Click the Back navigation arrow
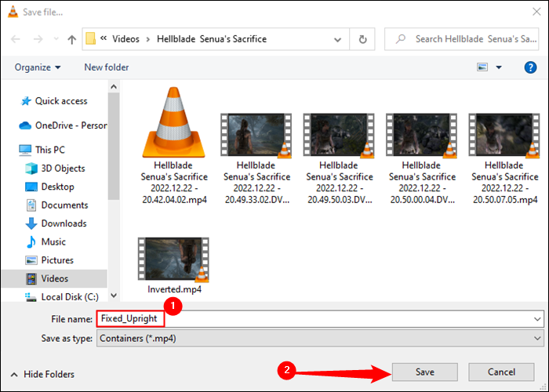This screenshot has height=392, width=549. tap(16, 38)
